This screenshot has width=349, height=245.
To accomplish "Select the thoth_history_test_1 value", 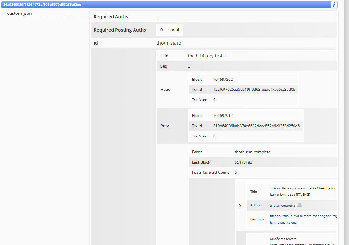I will point(207,56).
